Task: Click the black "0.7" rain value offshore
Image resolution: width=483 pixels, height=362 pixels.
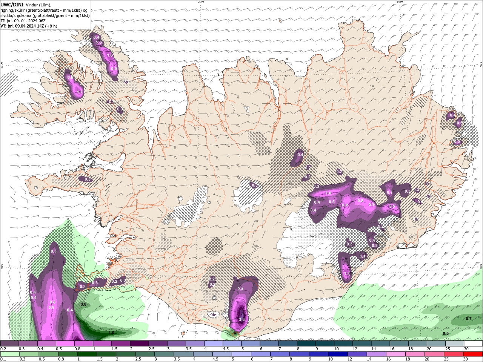Action: point(468,319)
